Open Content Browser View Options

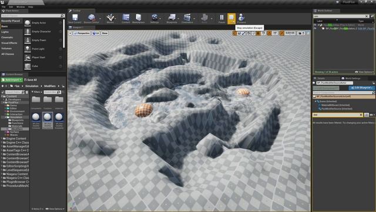point(55,209)
